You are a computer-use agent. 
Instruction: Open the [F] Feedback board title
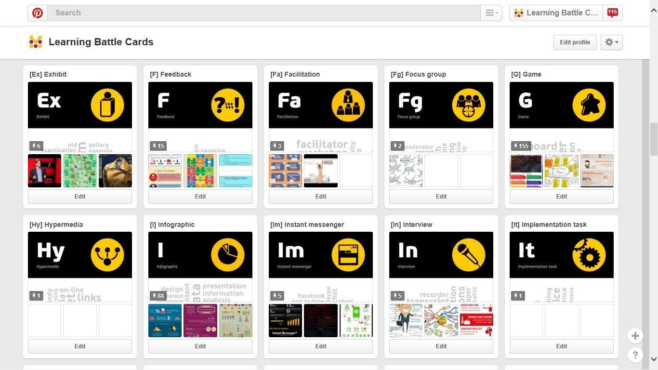point(171,74)
